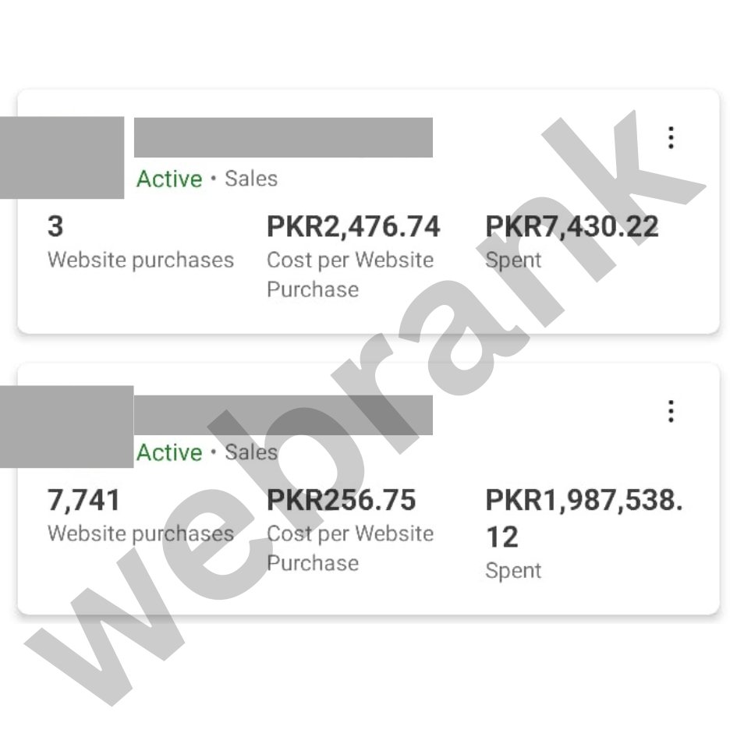Click the Active status on the first campaign
Screen dimensions: 737x737
pos(169,179)
